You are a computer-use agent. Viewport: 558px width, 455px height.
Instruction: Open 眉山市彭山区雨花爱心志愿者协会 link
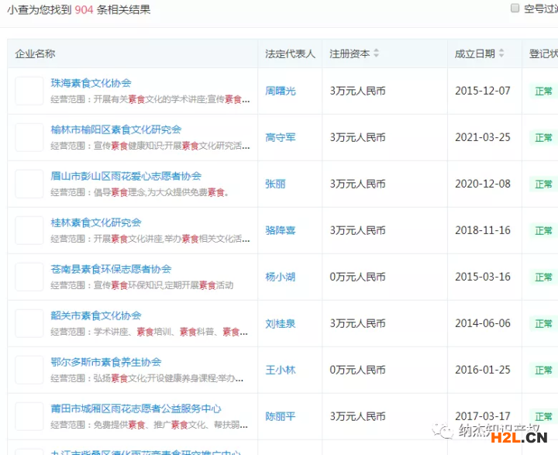tap(126, 176)
